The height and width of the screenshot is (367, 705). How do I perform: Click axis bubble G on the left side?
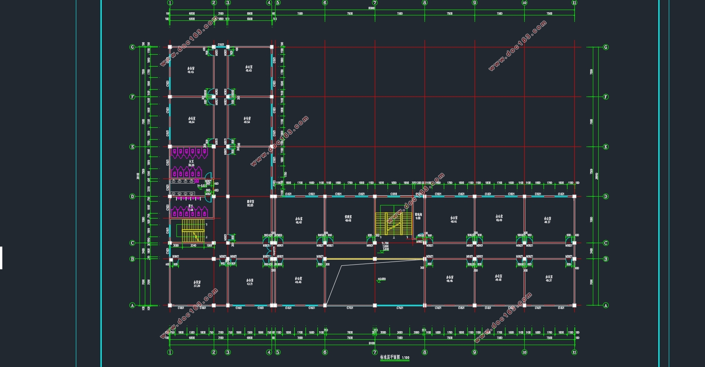point(133,47)
